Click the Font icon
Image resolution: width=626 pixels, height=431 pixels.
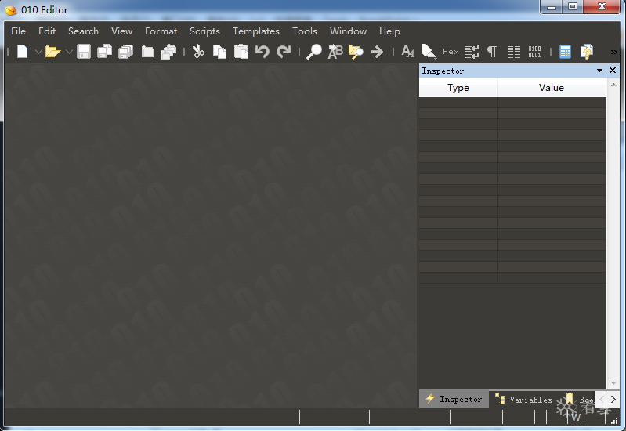pos(407,52)
